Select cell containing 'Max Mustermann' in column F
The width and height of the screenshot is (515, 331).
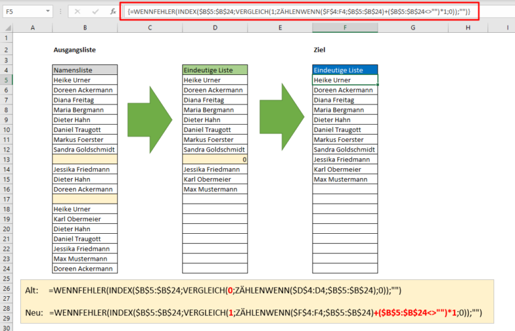click(345, 179)
